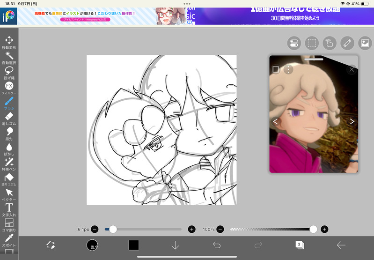Click the アイビスペイント Windows PC対応 pink button
The height and width of the screenshot is (260, 374).
(85, 20)
